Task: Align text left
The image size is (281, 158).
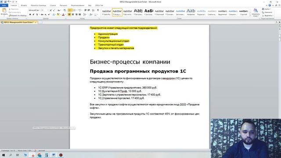Action: 69,14
